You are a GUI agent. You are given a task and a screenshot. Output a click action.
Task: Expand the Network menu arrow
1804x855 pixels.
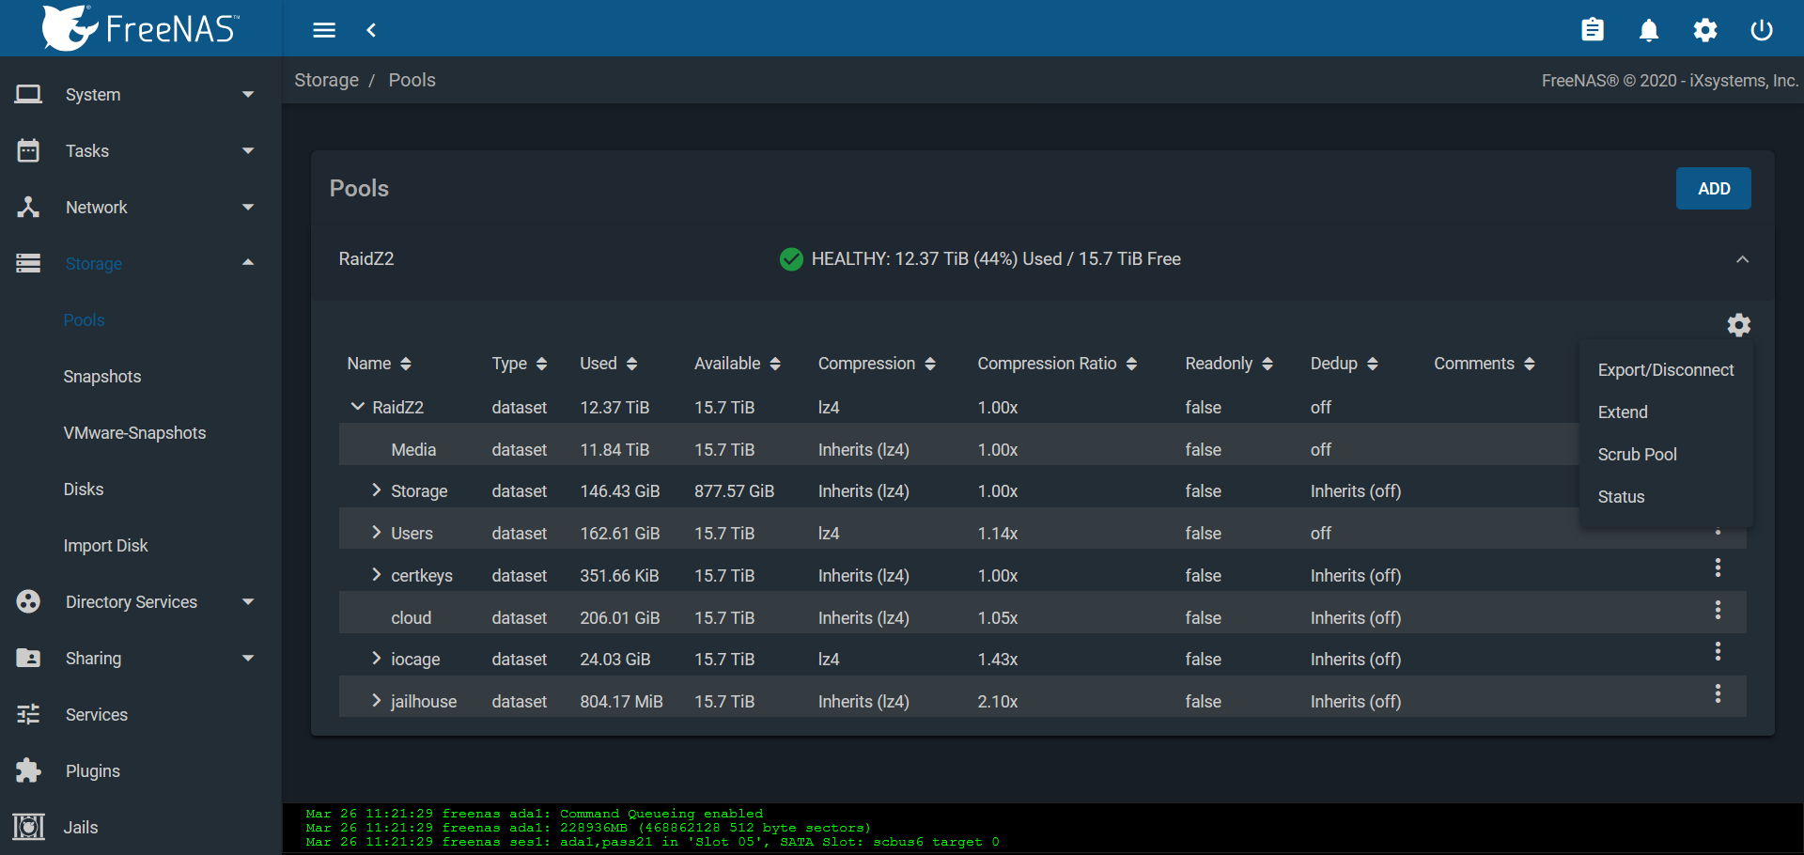[x=248, y=207]
